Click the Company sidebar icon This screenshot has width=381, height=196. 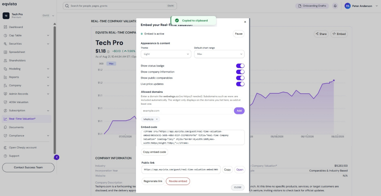5,86
